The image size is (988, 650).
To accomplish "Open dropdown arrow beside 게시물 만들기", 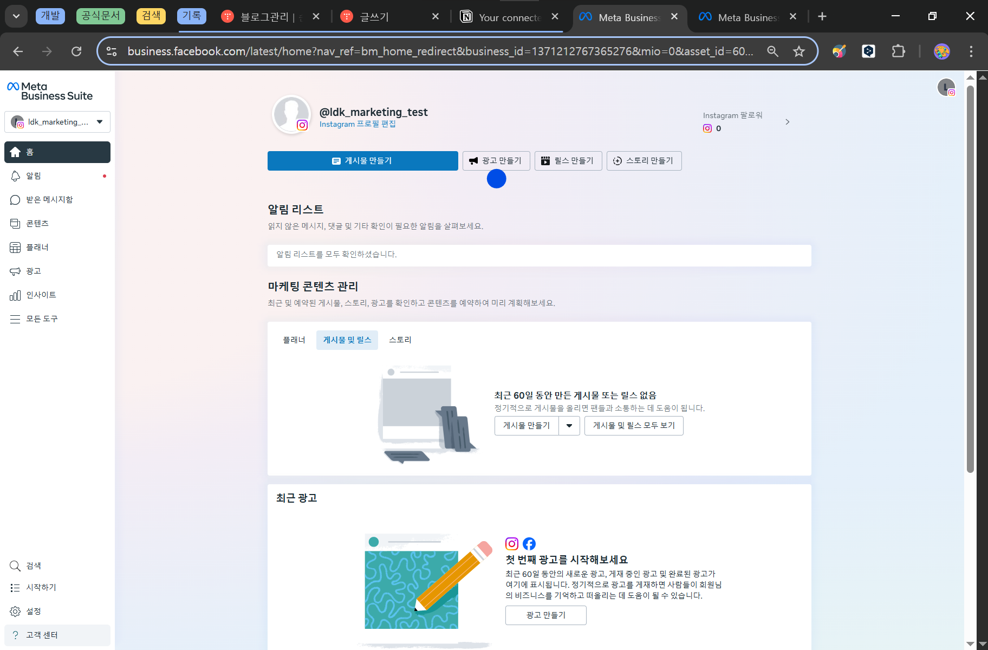I will click(569, 426).
